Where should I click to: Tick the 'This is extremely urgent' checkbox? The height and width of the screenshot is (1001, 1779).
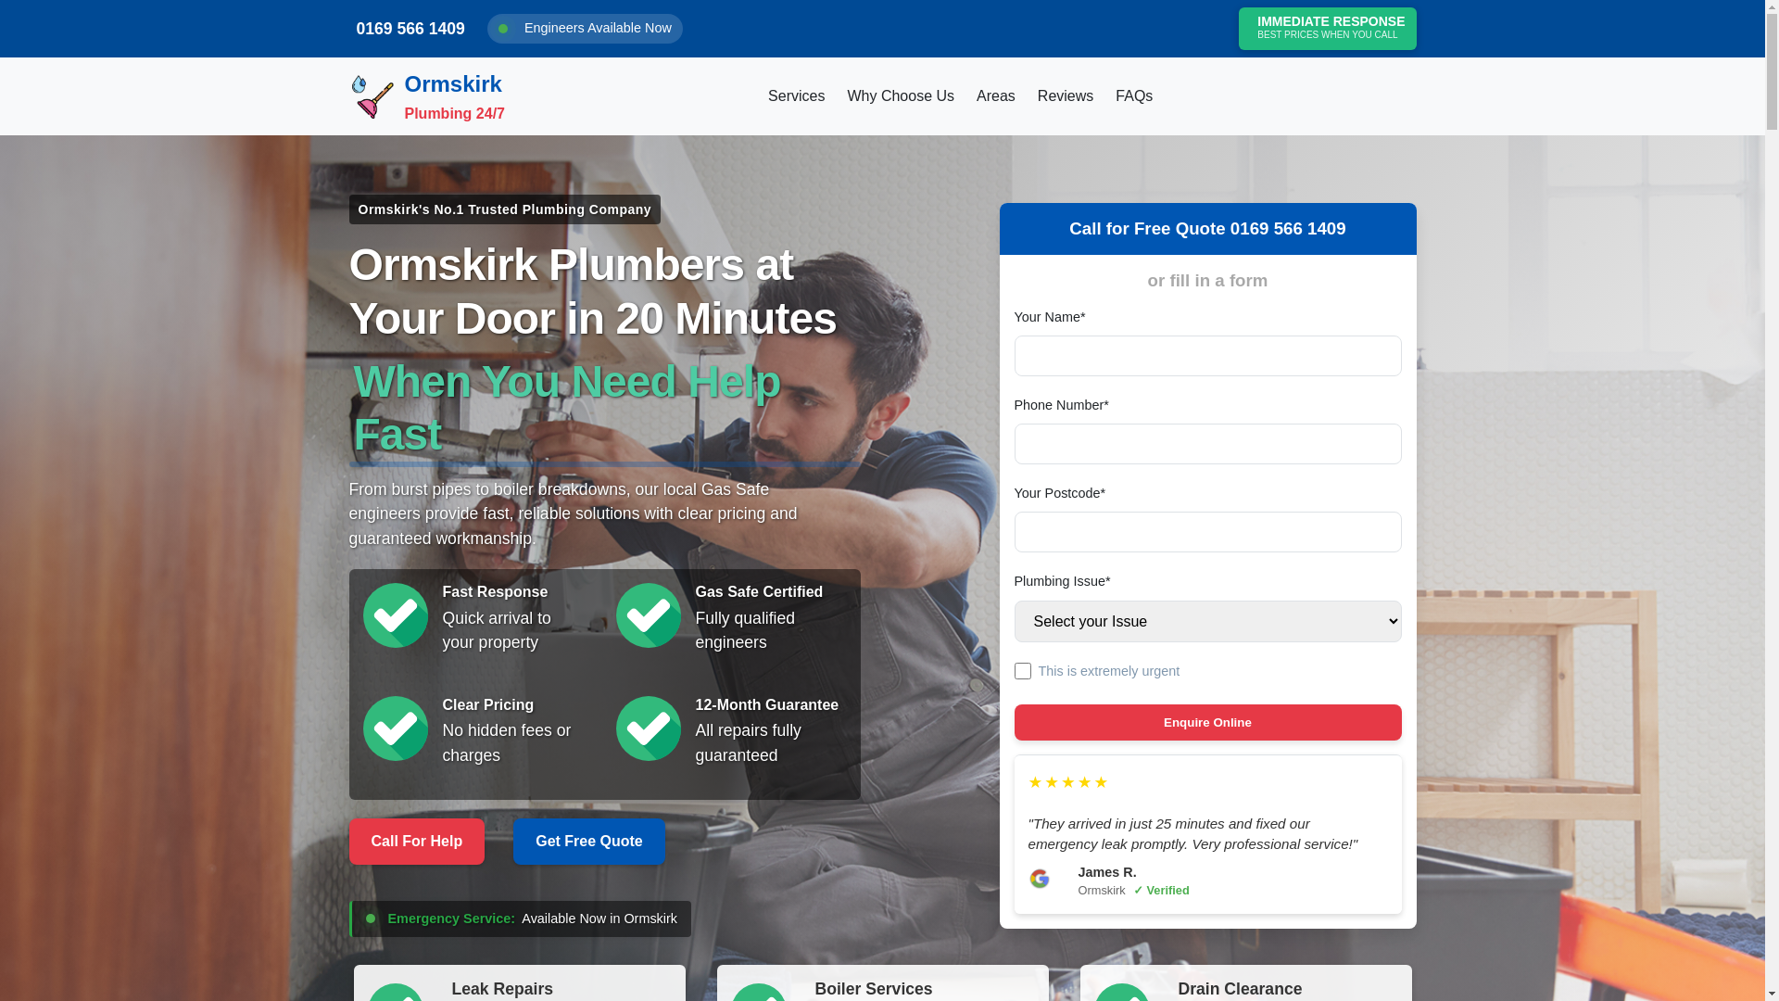(1023, 671)
